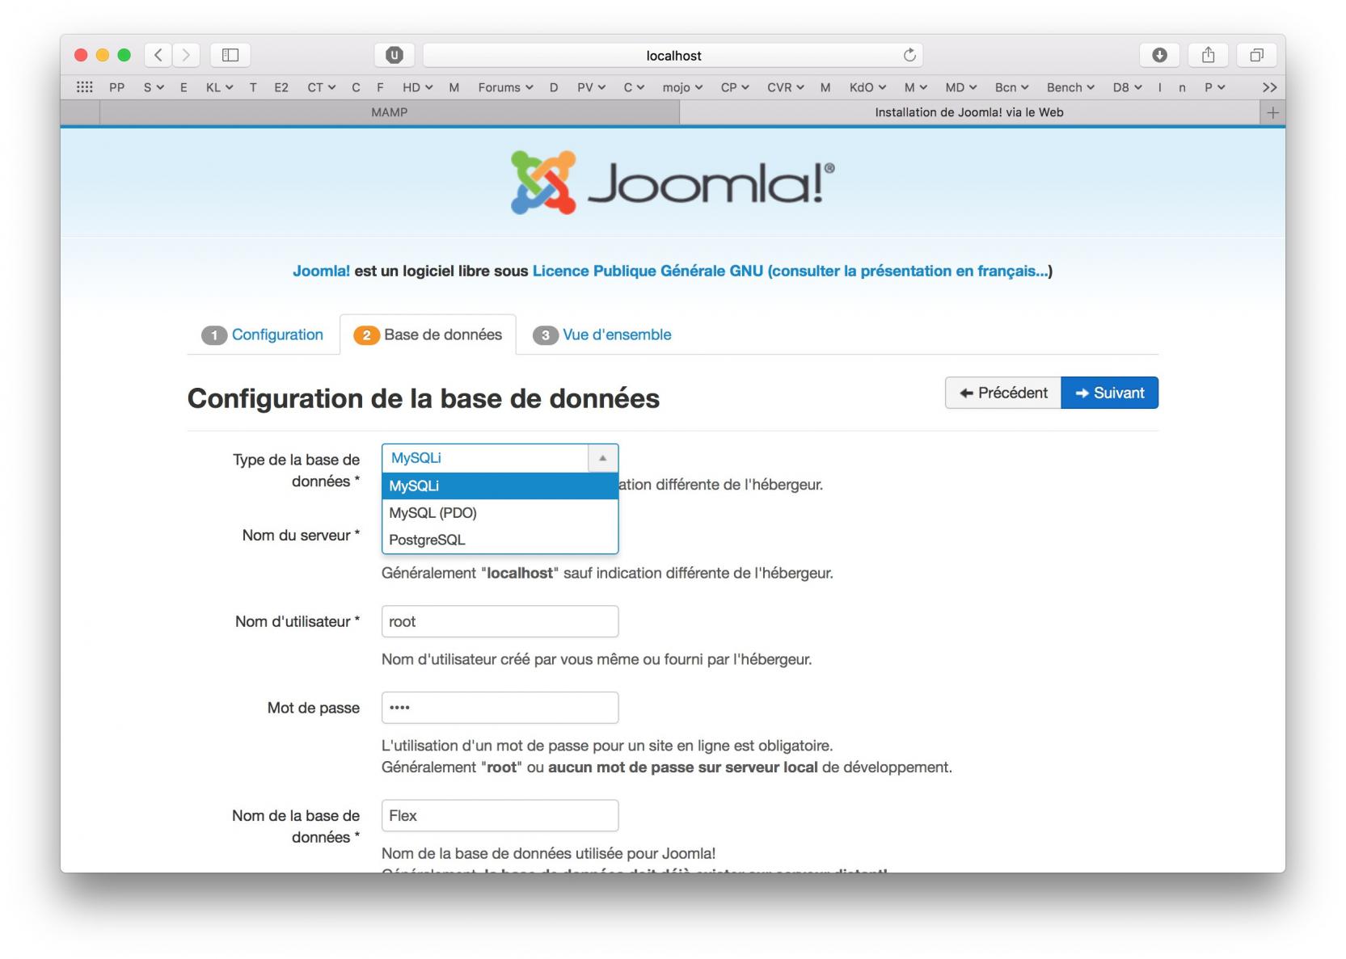Screen dimensions: 1346x959
Task: Expand the HD bookmarks folder
Action: 418,87
